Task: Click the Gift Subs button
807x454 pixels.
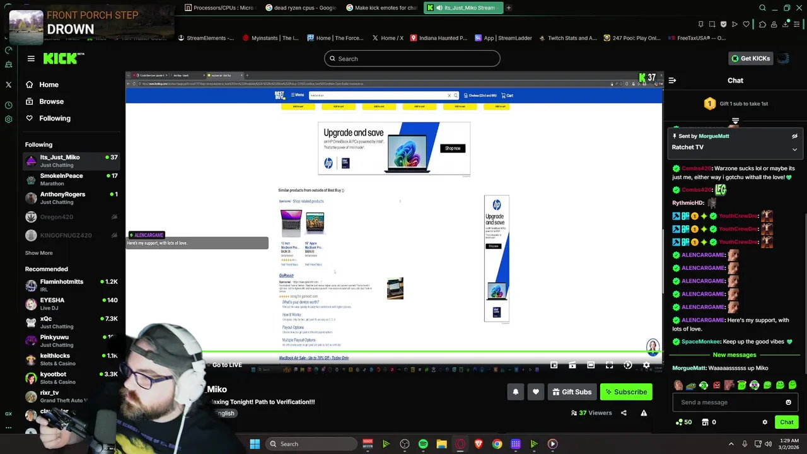Action: [572, 392]
